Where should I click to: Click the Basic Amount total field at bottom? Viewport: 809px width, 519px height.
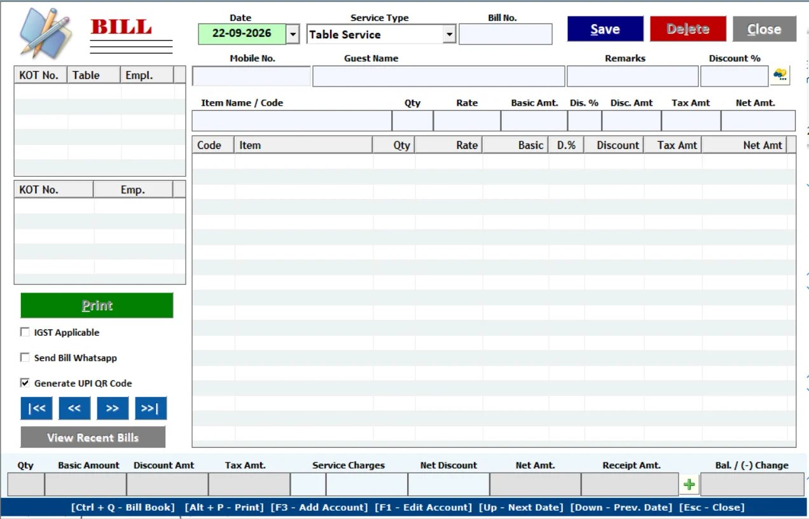click(x=85, y=485)
